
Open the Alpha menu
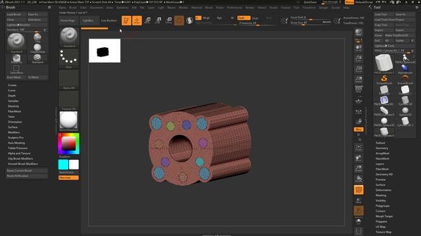pyautogui.click(x=62, y=7)
